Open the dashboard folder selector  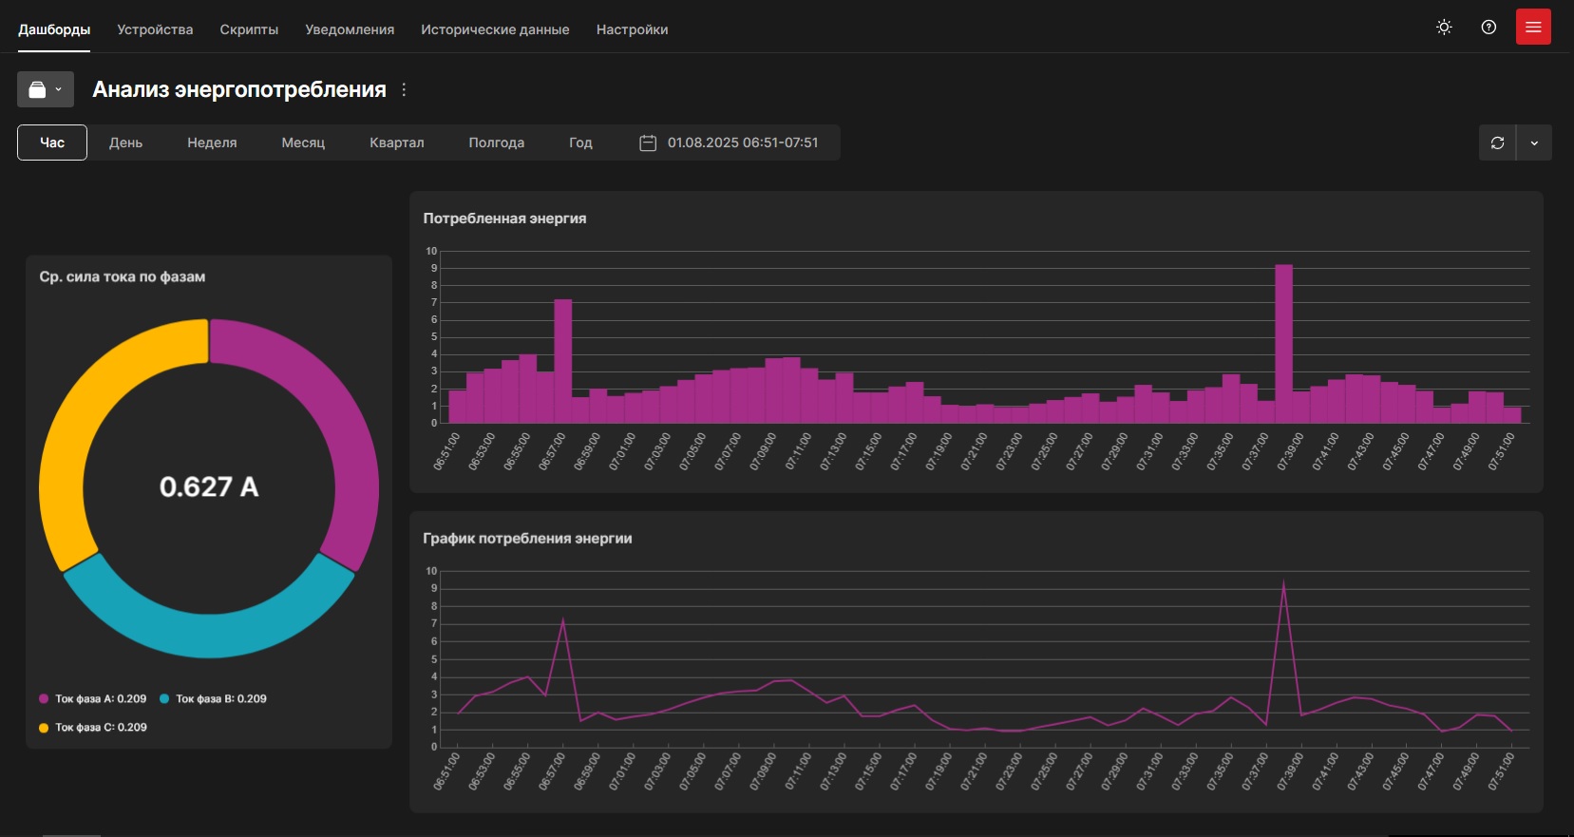tap(45, 89)
